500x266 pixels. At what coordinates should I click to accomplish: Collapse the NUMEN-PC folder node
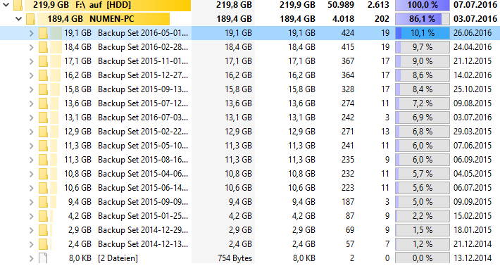click(18, 19)
